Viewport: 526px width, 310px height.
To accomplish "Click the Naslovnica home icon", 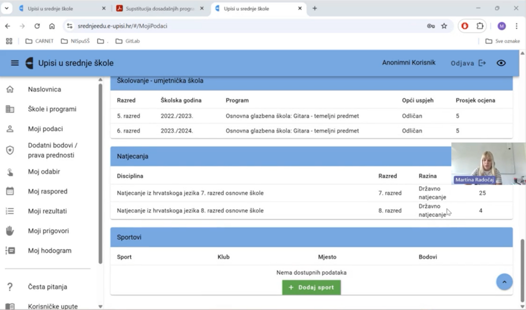I will (x=10, y=90).
